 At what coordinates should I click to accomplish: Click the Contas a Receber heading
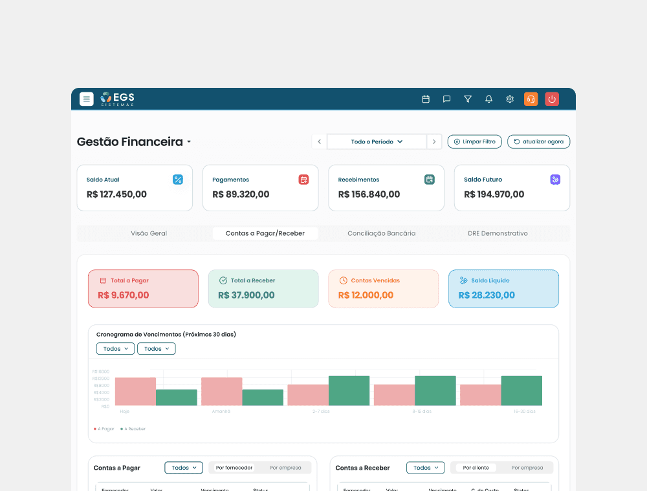(x=362, y=468)
